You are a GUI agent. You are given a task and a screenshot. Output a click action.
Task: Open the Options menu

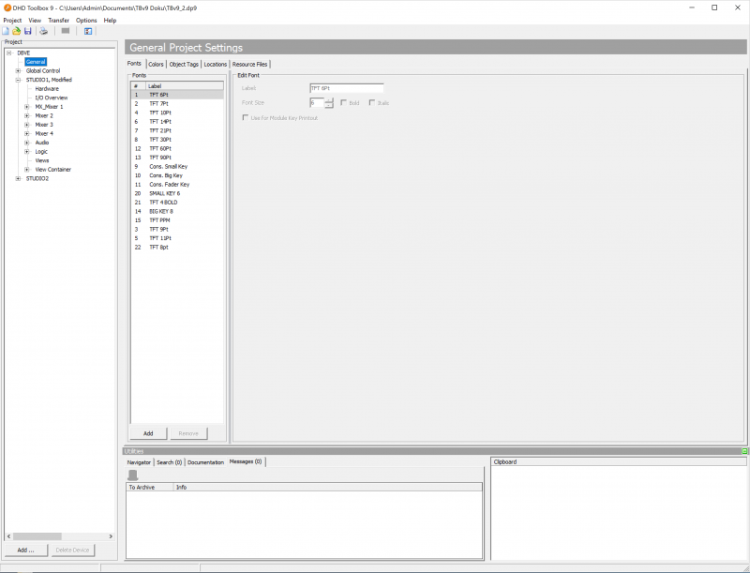pos(86,20)
